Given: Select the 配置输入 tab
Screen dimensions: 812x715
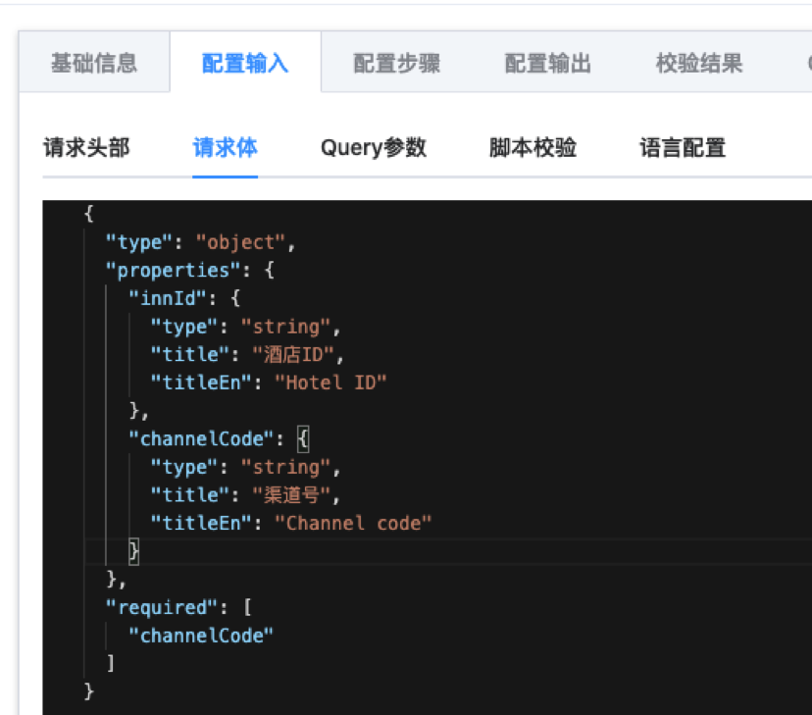Looking at the screenshot, I should (245, 64).
